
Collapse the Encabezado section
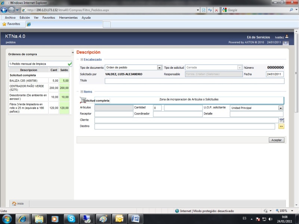point(82,59)
